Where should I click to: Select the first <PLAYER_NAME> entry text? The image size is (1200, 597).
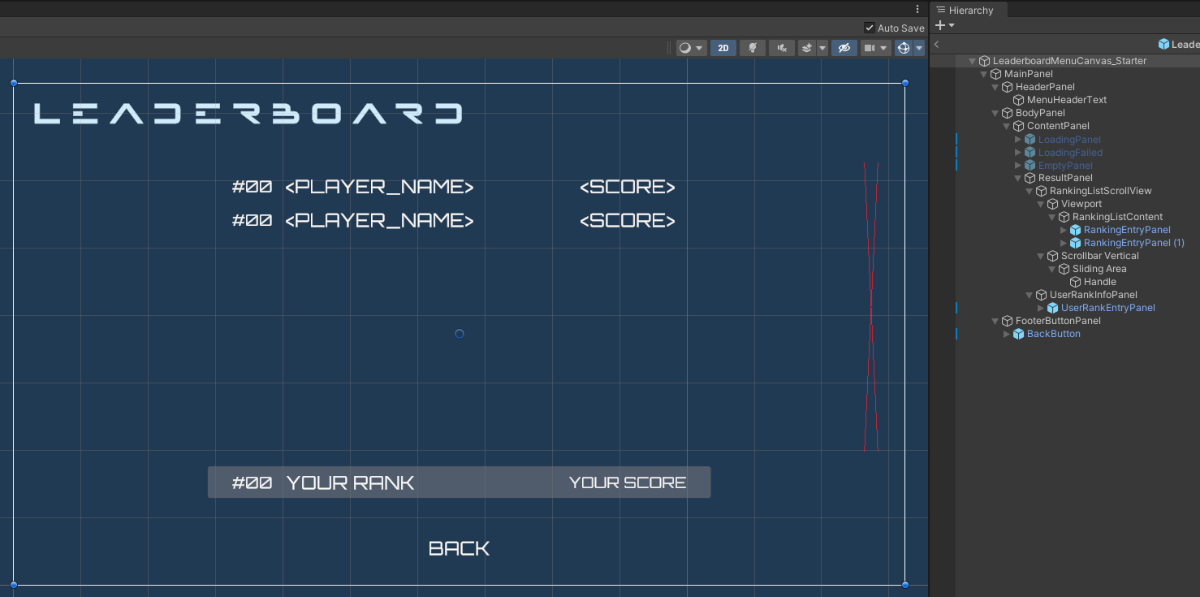379,187
